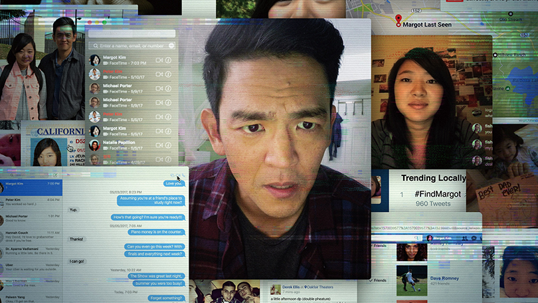
Task: Video call icon on 4/29/17 FaceTime row
Action: (159, 159)
